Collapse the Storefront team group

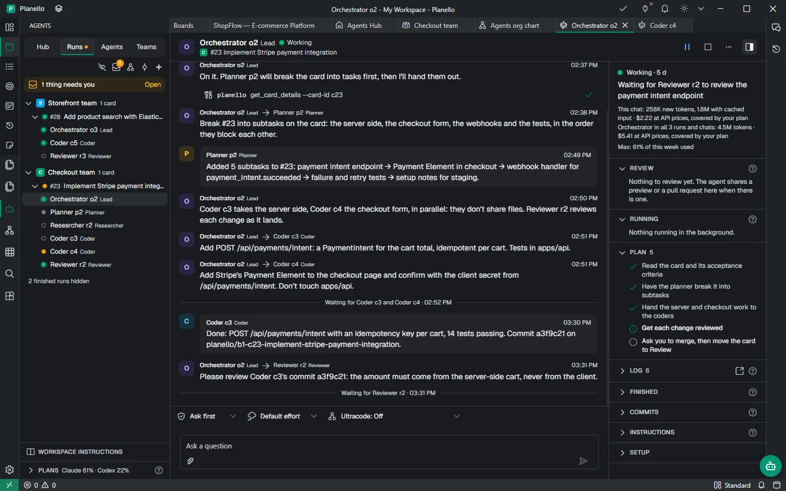29,103
